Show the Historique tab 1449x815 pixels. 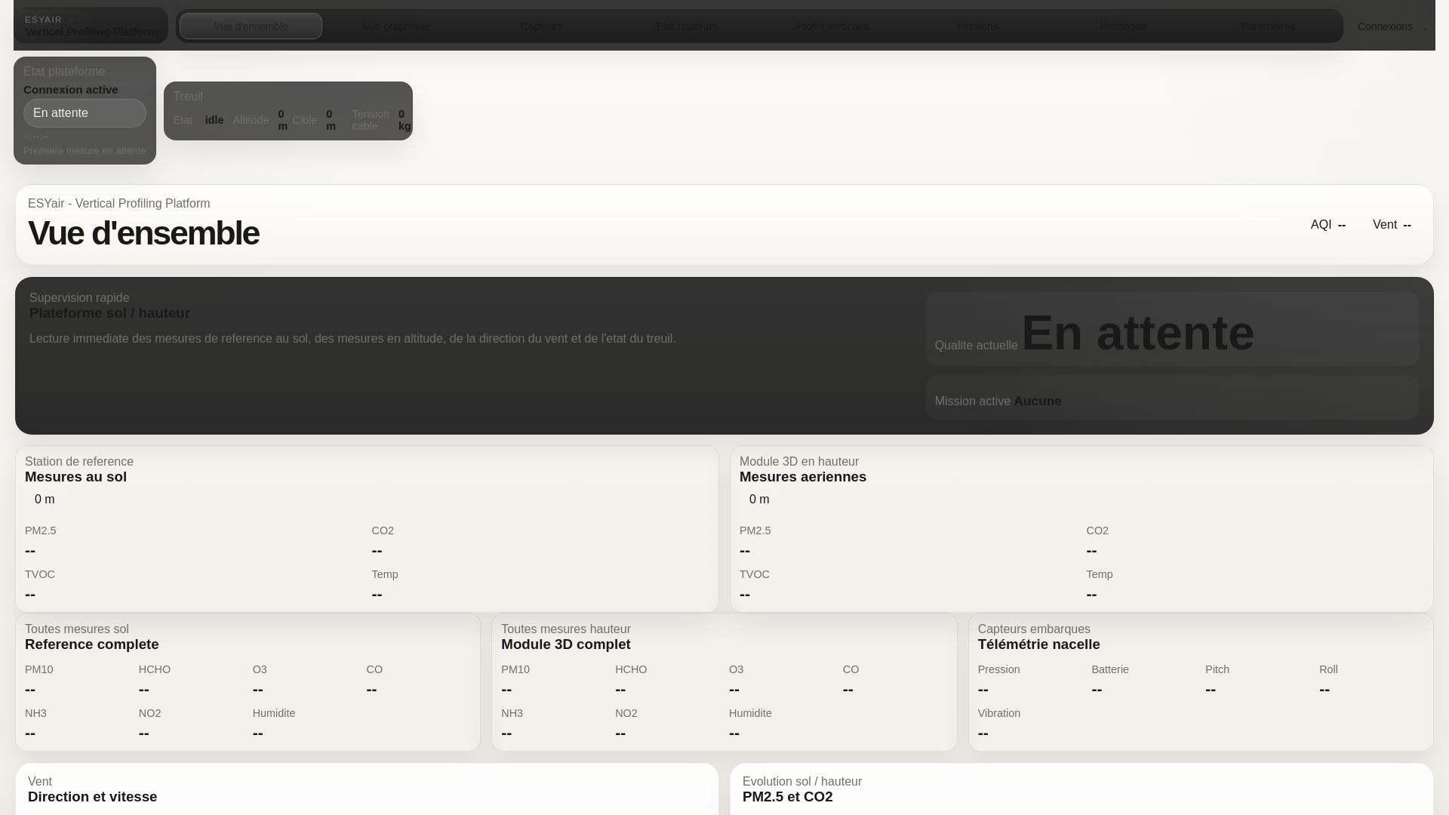(x=1122, y=26)
